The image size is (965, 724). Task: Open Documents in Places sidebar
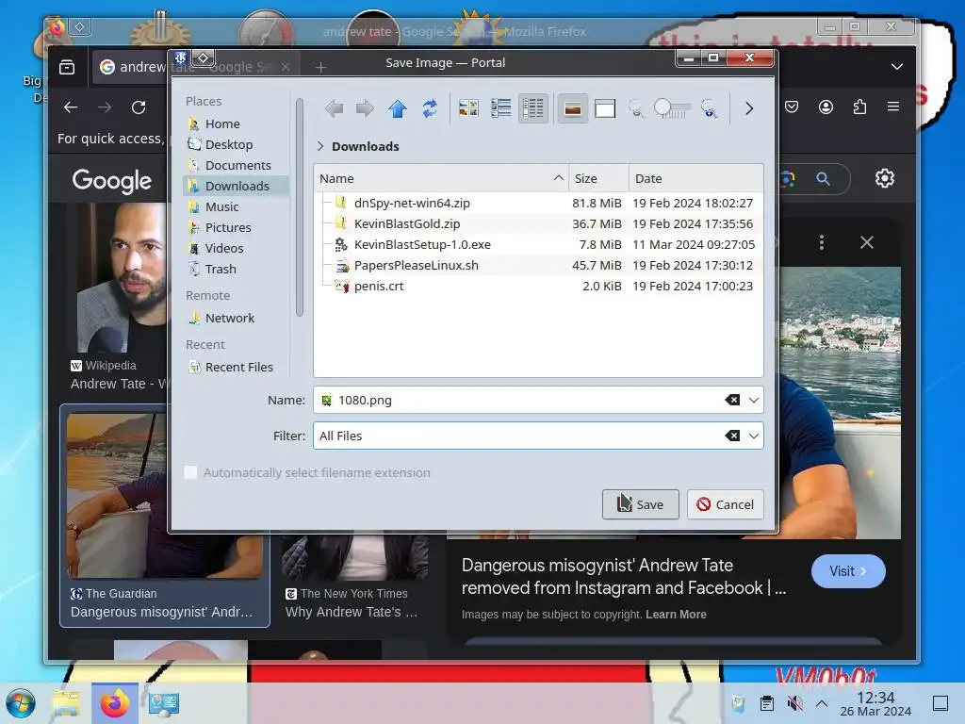pos(237,165)
